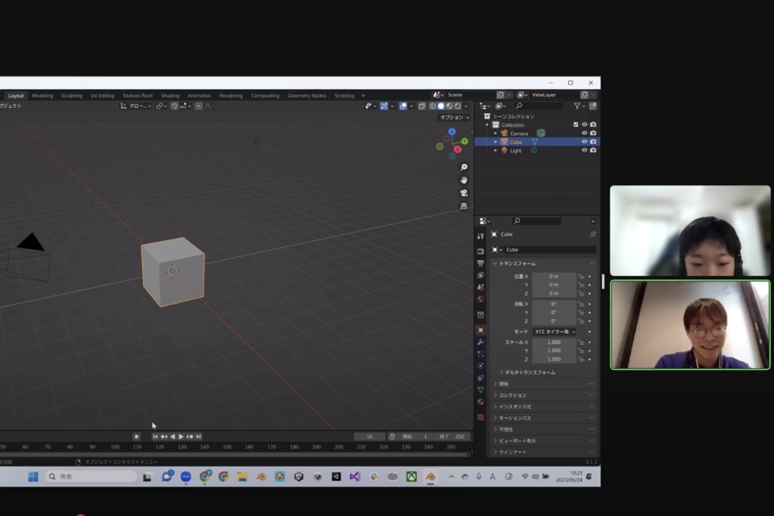The image size is (774, 516).
Task: Click frame 130 on the timeline ruler
Action: 182,447
